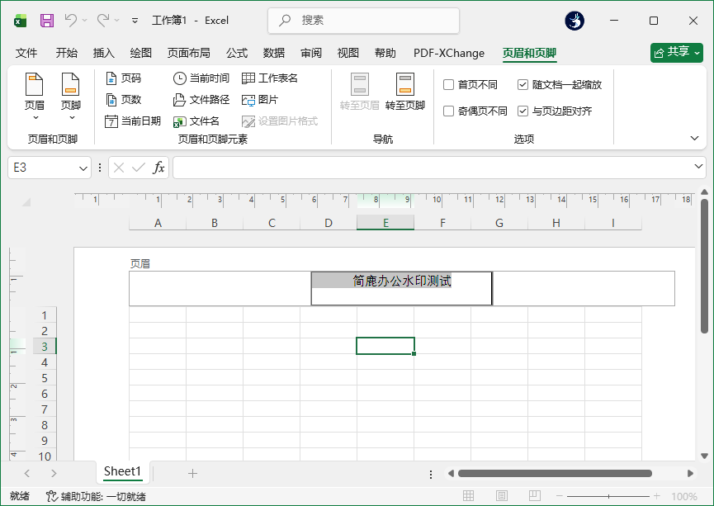Switch to the 插入 ribbon tab

coord(102,53)
